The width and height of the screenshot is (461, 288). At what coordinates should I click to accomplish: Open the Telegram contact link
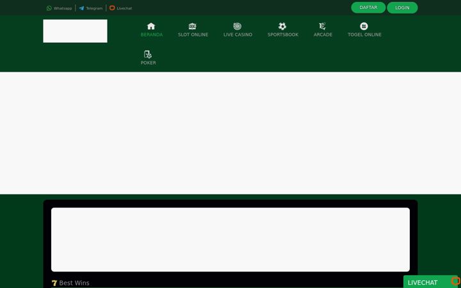[91, 8]
